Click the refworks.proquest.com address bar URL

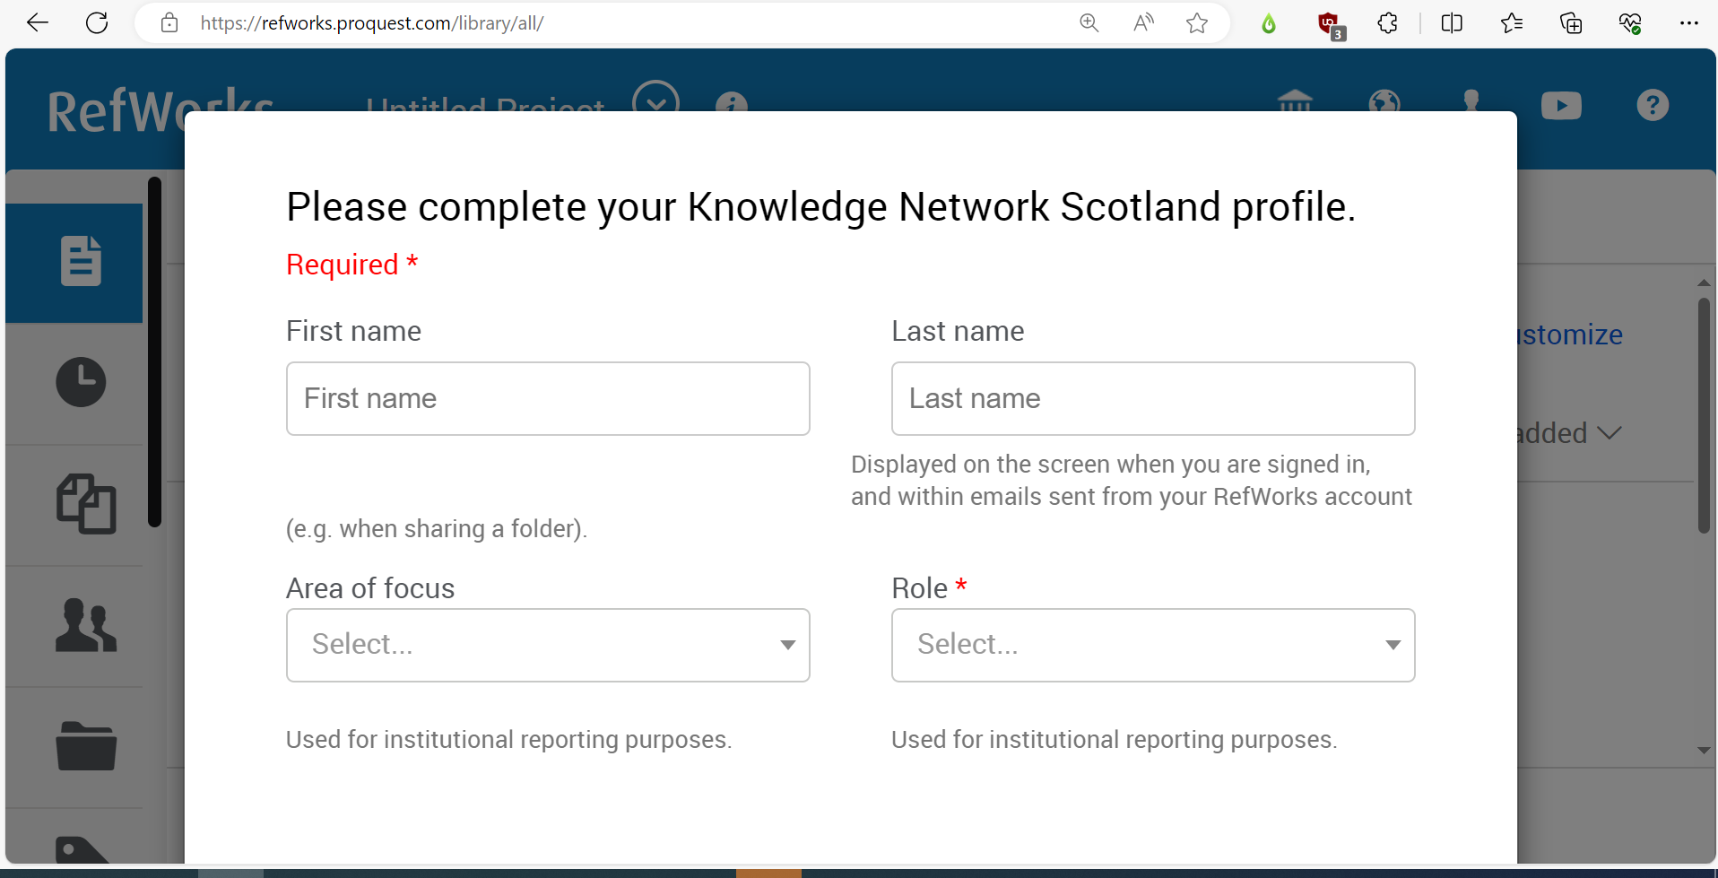371,23
